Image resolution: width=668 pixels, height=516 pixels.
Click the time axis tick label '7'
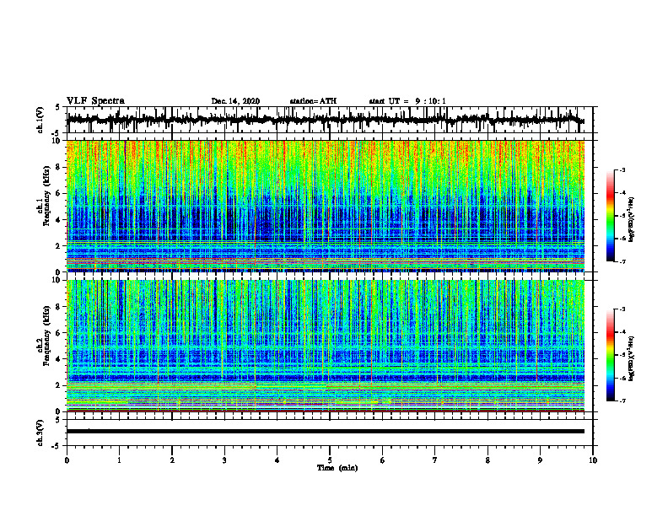435,460
